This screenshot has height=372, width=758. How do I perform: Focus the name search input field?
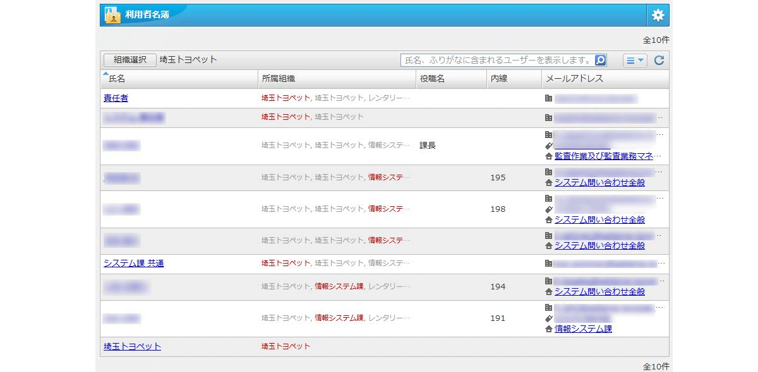coord(497,61)
